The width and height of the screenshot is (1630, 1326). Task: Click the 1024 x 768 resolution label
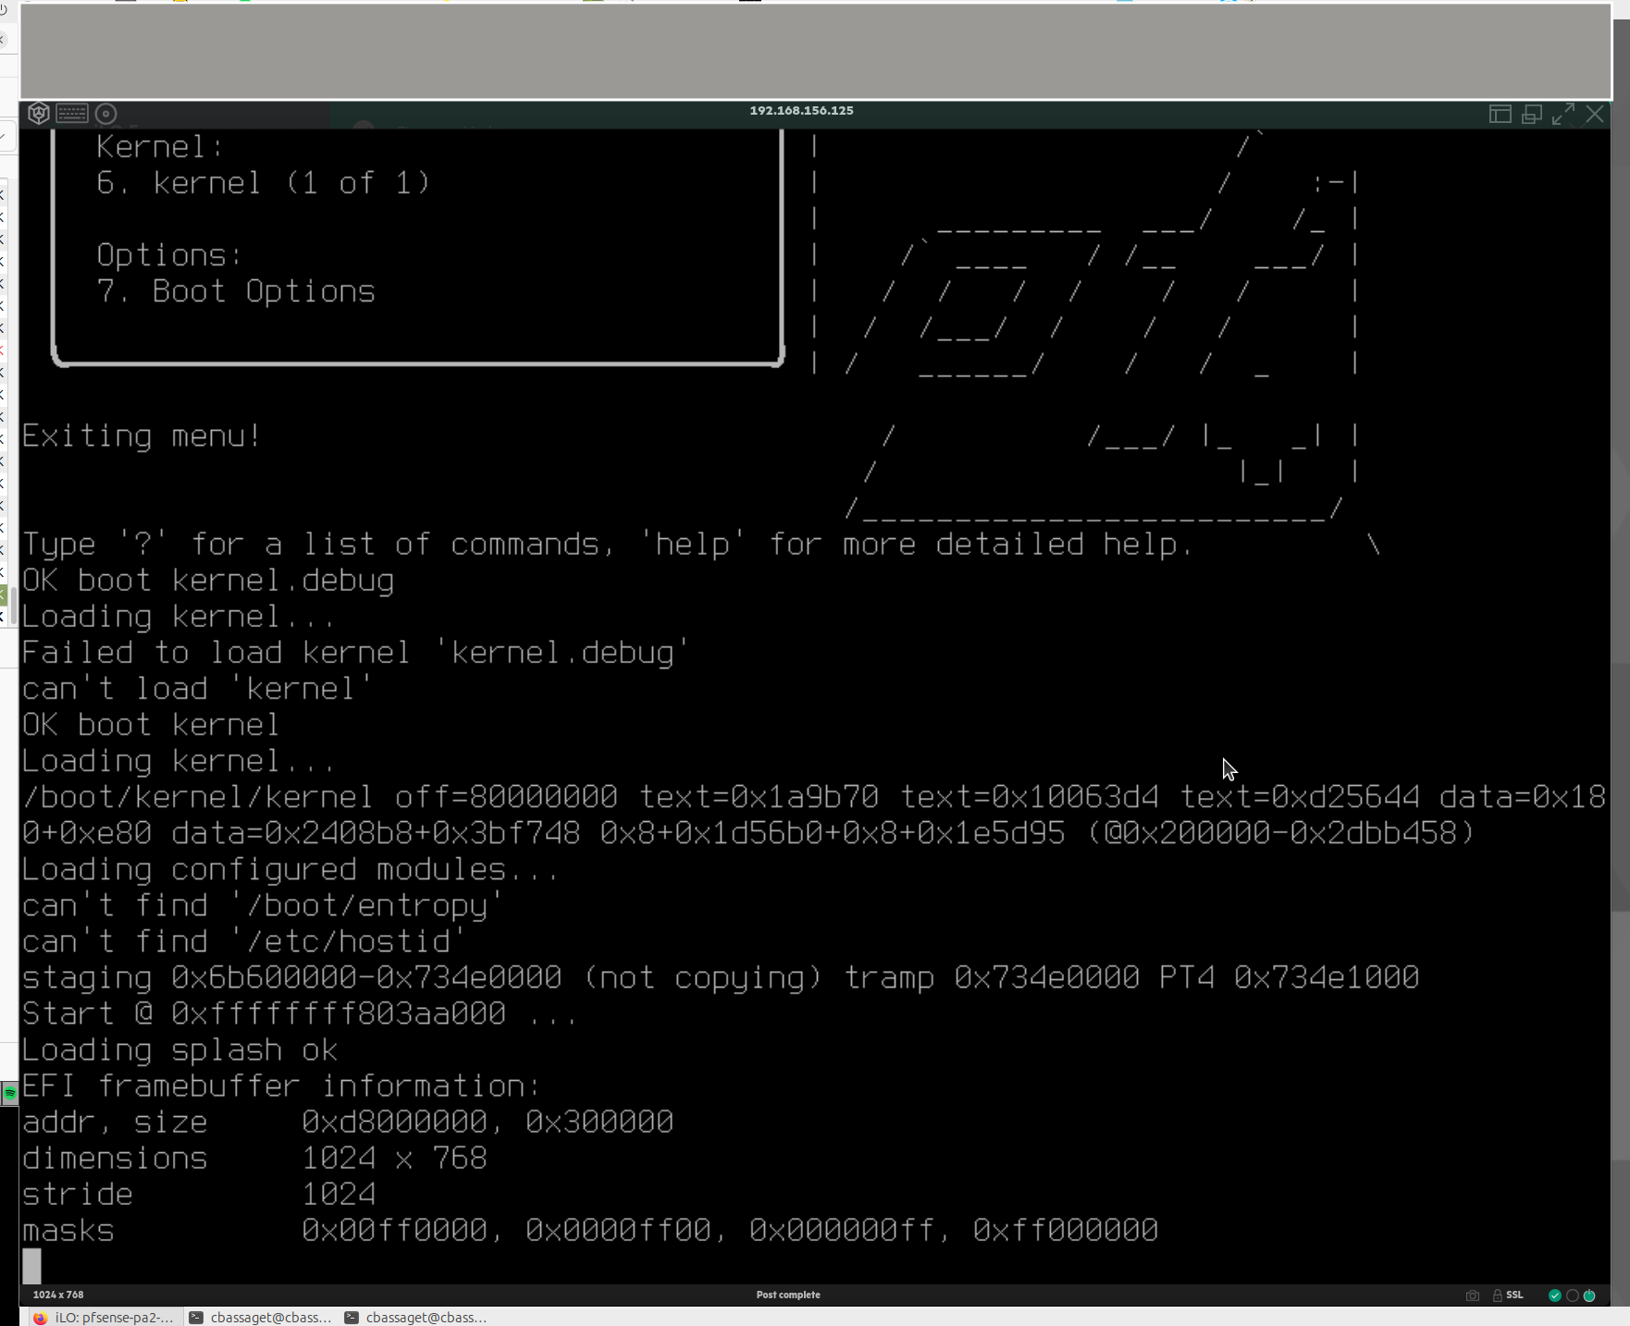pyautogui.click(x=58, y=1295)
